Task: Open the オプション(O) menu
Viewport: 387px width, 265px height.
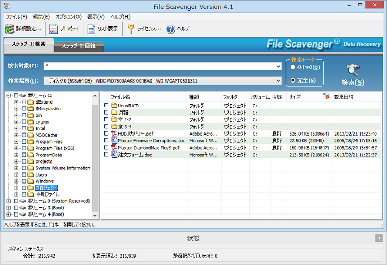Action: click(x=68, y=17)
